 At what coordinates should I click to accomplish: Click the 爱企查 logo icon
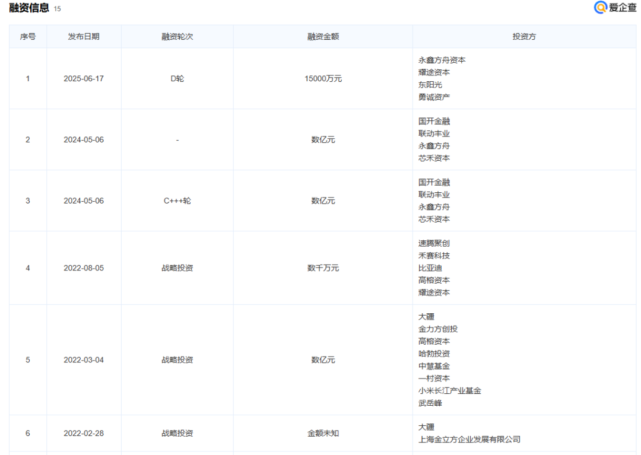tap(600, 7)
